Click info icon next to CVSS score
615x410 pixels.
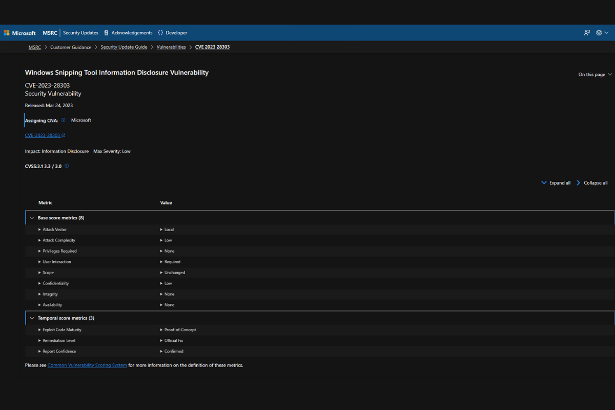(x=67, y=166)
